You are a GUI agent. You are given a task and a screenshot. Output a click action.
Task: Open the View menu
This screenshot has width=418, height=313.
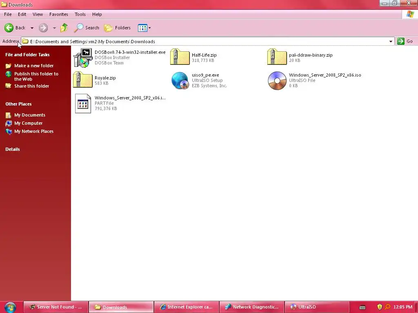[x=38, y=14]
